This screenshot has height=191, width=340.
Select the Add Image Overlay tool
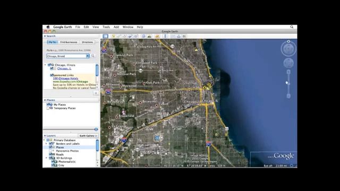click(130, 36)
